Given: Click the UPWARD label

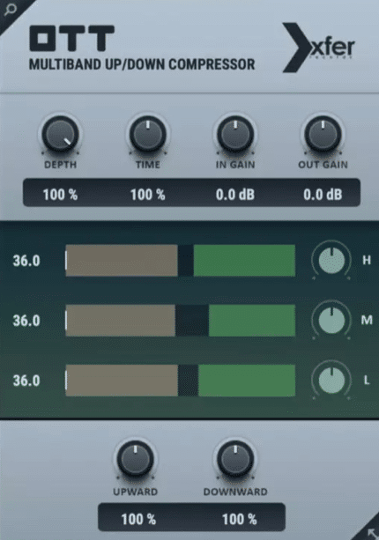Looking at the screenshot, I should [x=136, y=492].
